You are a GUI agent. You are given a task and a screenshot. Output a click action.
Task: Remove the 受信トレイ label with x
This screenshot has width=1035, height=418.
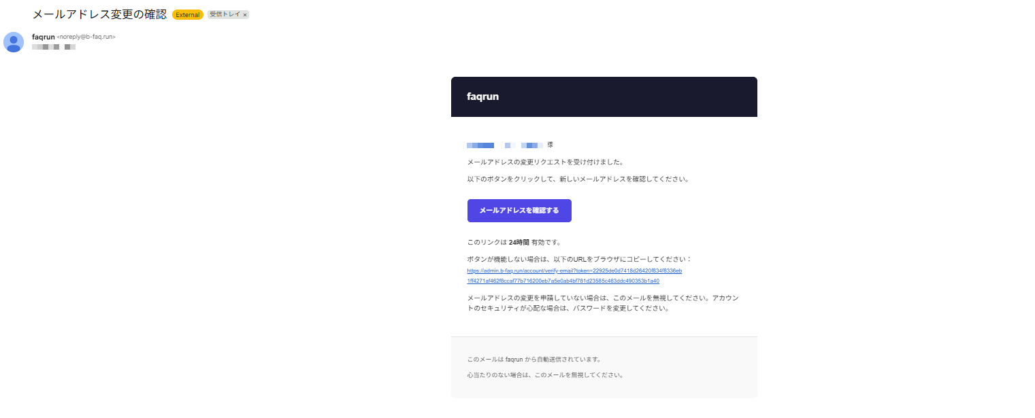tap(245, 15)
